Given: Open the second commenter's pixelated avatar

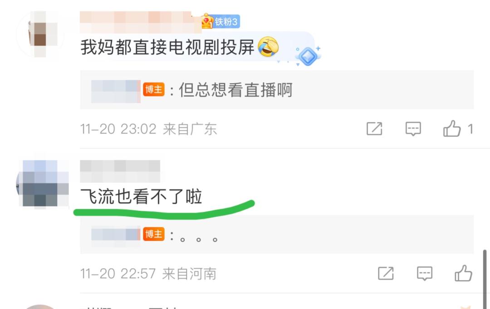Looking at the screenshot, I should click(43, 183).
